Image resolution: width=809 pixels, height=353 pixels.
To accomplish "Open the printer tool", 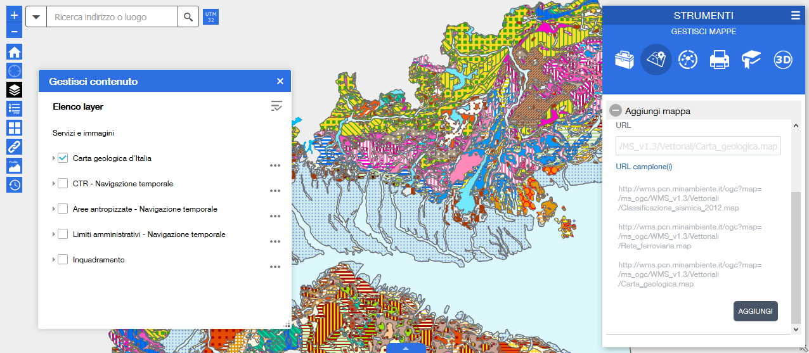I will click(x=720, y=60).
